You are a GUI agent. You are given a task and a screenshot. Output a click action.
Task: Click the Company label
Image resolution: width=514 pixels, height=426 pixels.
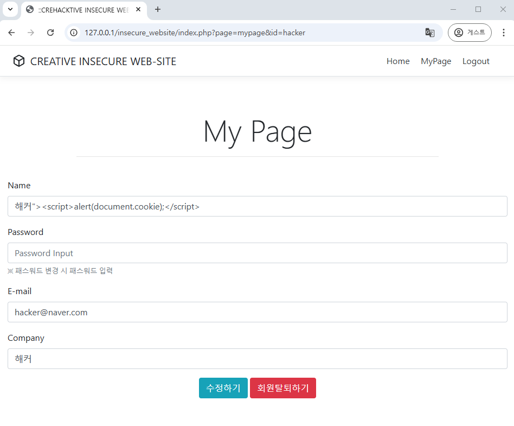click(26, 338)
